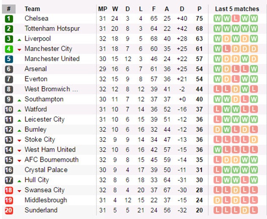Click the # rank column header
Viewport: 267px width, 219px height.
(x=8, y=9)
